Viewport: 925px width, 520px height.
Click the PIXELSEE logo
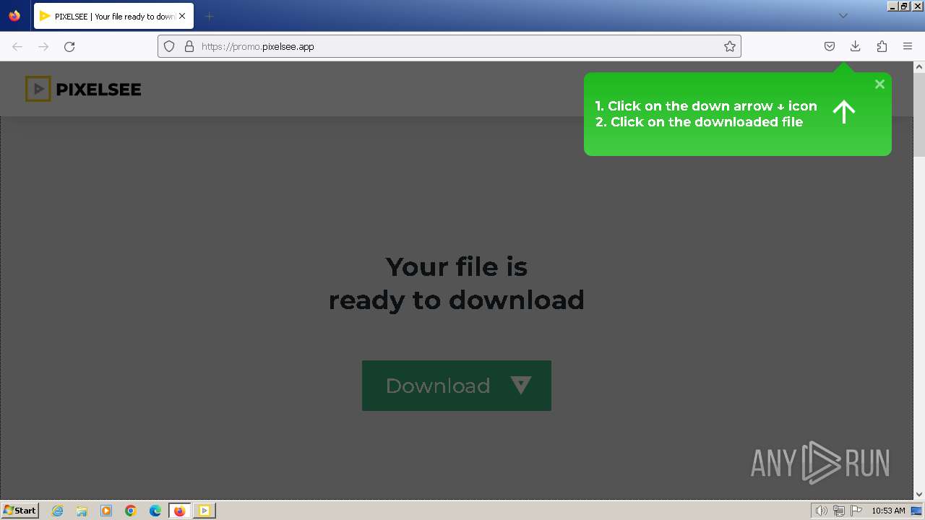[x=83, y=89]
